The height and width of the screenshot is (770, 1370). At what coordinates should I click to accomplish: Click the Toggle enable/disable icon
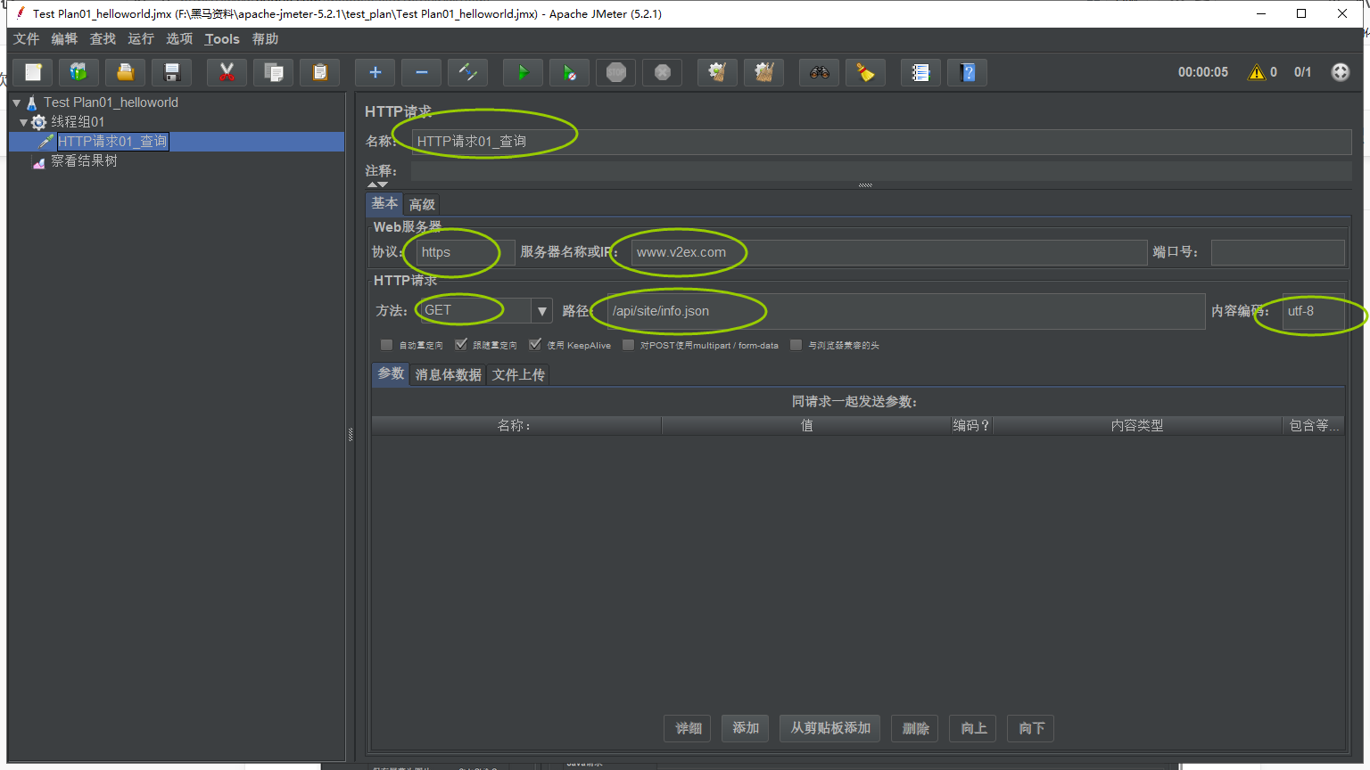[467, 72]
